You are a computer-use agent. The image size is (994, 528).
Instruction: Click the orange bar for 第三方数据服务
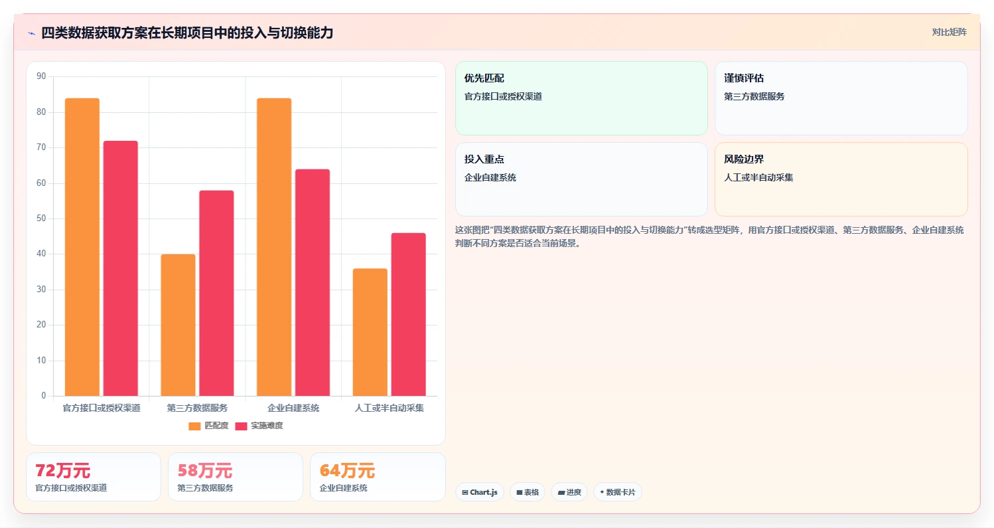[178, 325]
